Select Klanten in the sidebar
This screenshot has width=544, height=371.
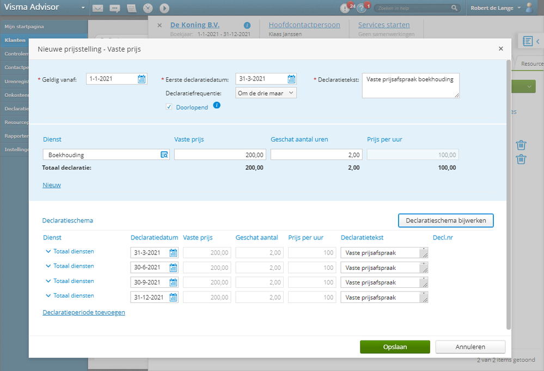15,40
